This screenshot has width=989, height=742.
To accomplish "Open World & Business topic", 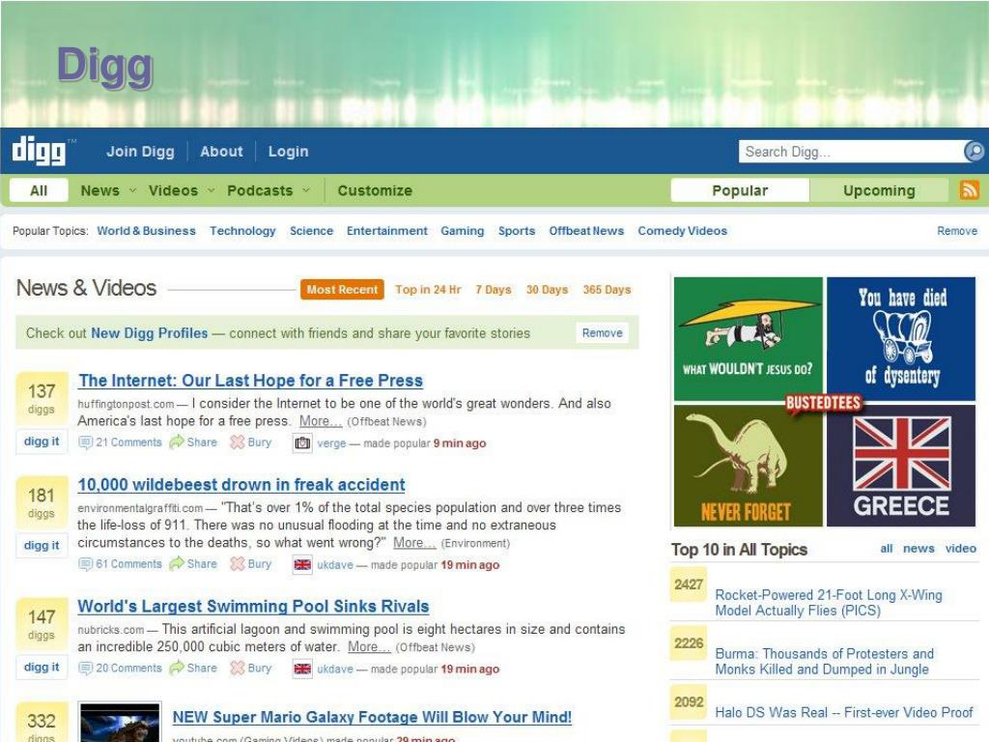I will coord(147,231).
